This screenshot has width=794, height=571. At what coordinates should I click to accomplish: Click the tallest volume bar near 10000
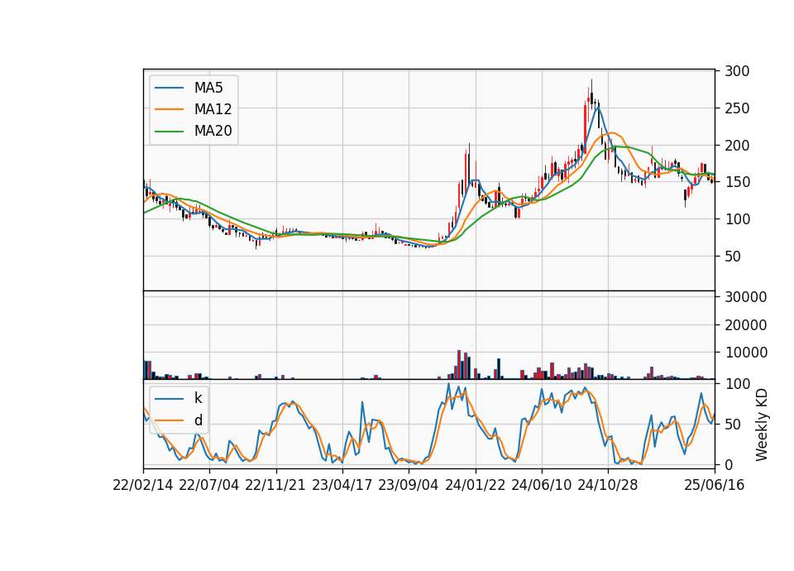[x=459, y=364]
